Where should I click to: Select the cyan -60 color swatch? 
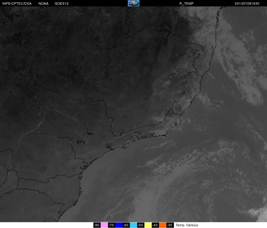click(133, 225)
